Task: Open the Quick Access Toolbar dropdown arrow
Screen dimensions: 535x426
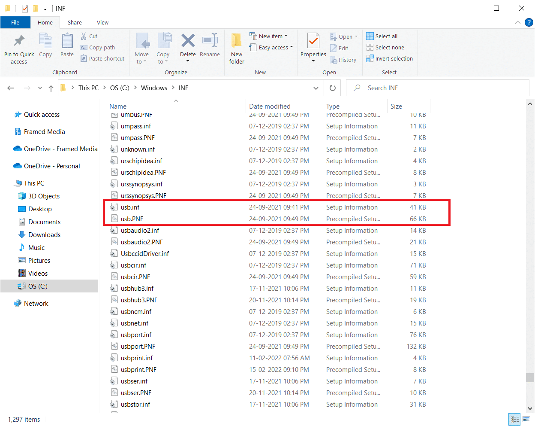Action: point(45,9)
